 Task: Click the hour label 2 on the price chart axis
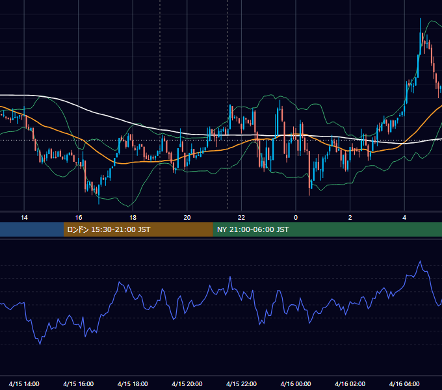350,218
